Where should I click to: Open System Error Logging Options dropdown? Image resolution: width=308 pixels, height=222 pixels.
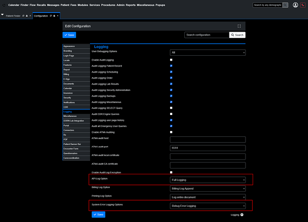208,206
